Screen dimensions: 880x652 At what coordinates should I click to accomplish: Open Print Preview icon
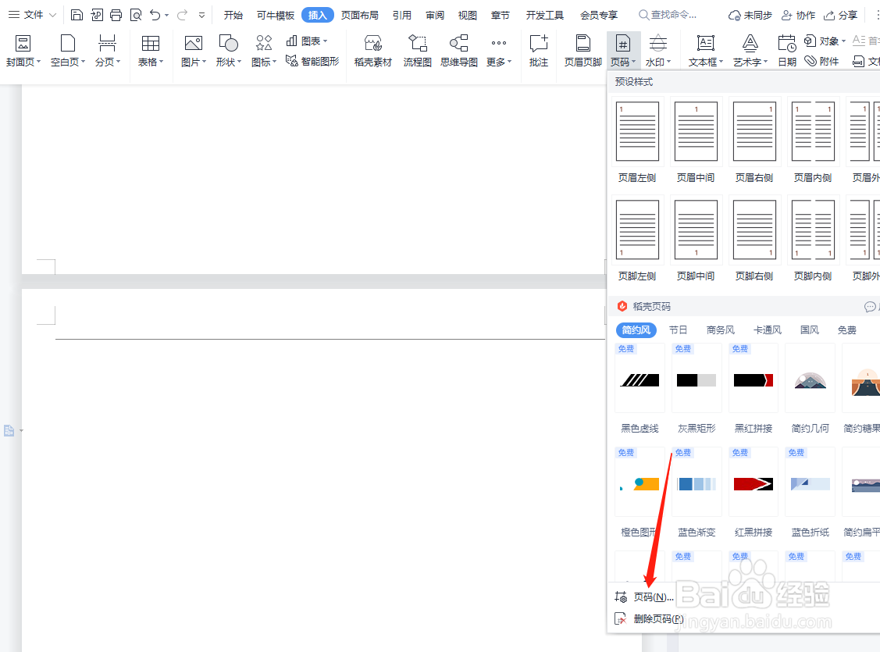click(136, 15)
